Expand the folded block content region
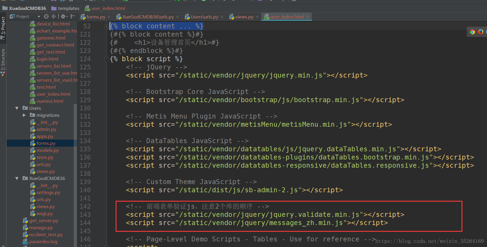 tap(107, 26)
